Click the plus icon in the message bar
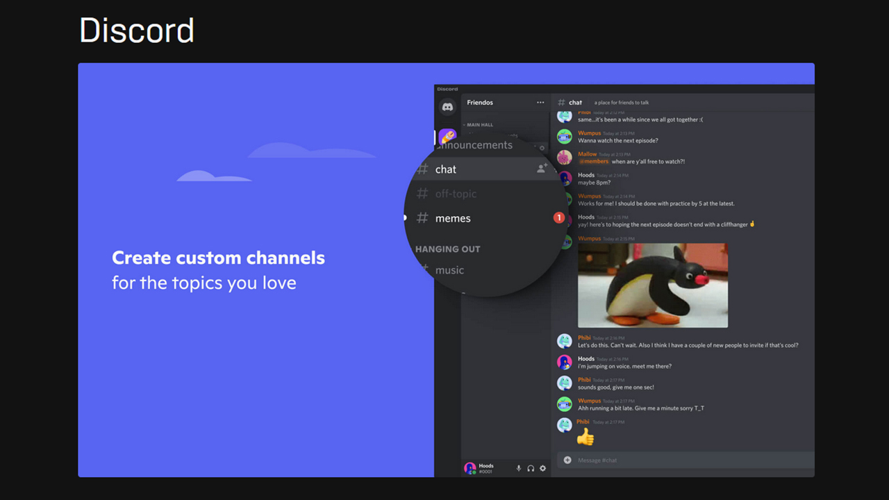Image resolution: width=889 pixels, height=500 pixels. point(567,460)
